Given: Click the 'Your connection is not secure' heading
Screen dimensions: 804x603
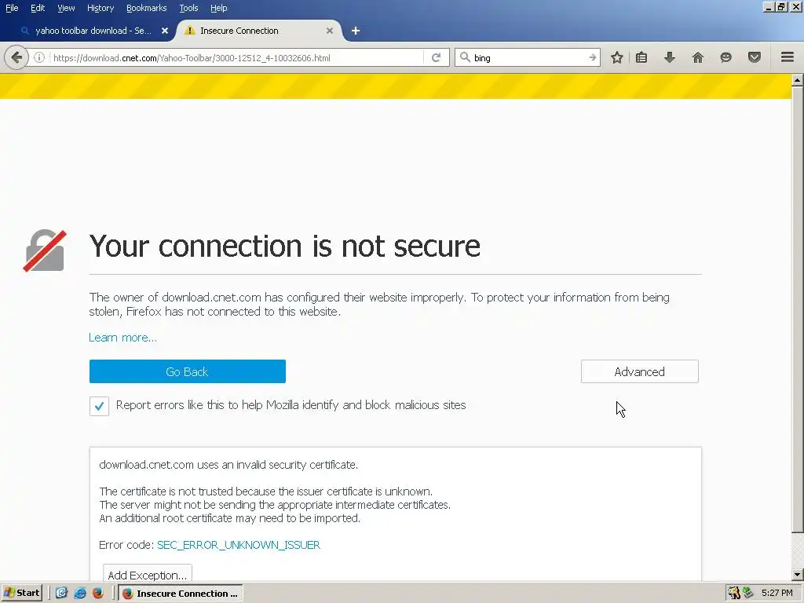Looking at the screenshot, I should [x=284, y=246].
